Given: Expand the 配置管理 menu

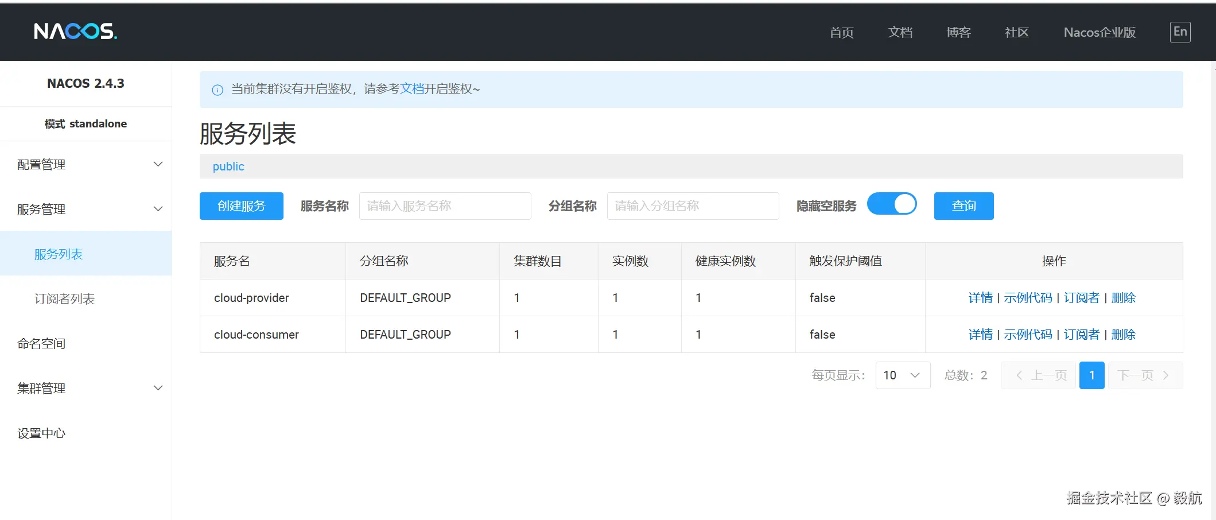Looking at the screenshot, I should (x=86, y=165).
